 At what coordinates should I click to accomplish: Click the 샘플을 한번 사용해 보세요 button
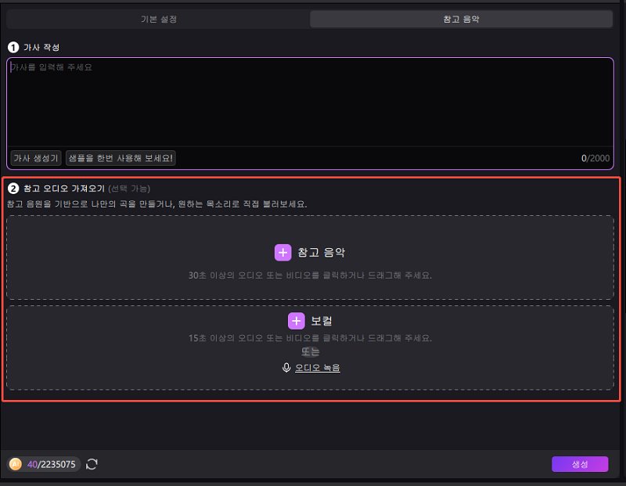pyautogui.click(x=121, y=158)
